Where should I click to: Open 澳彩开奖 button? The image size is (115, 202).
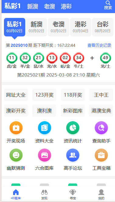click(16, 111)
